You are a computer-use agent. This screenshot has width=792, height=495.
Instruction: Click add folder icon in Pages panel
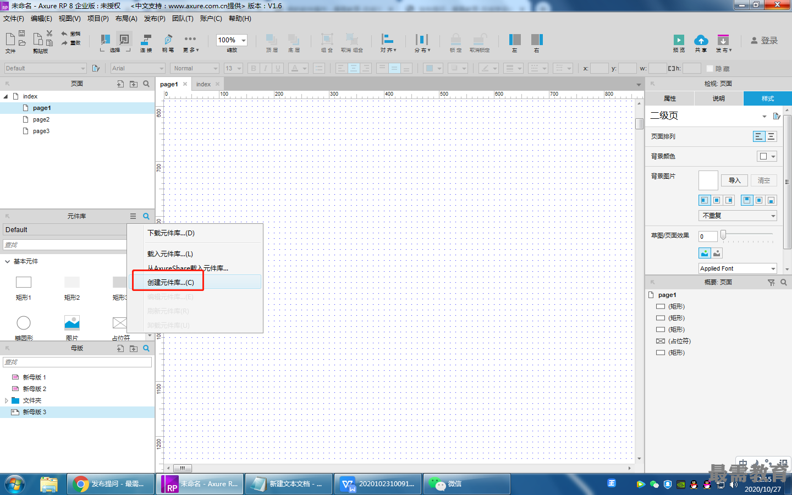tap(134, 84)
